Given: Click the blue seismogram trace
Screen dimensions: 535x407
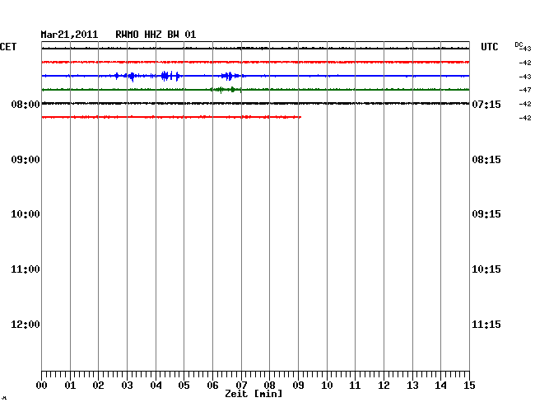Looking at the screenshot, I should click(255, 76).
